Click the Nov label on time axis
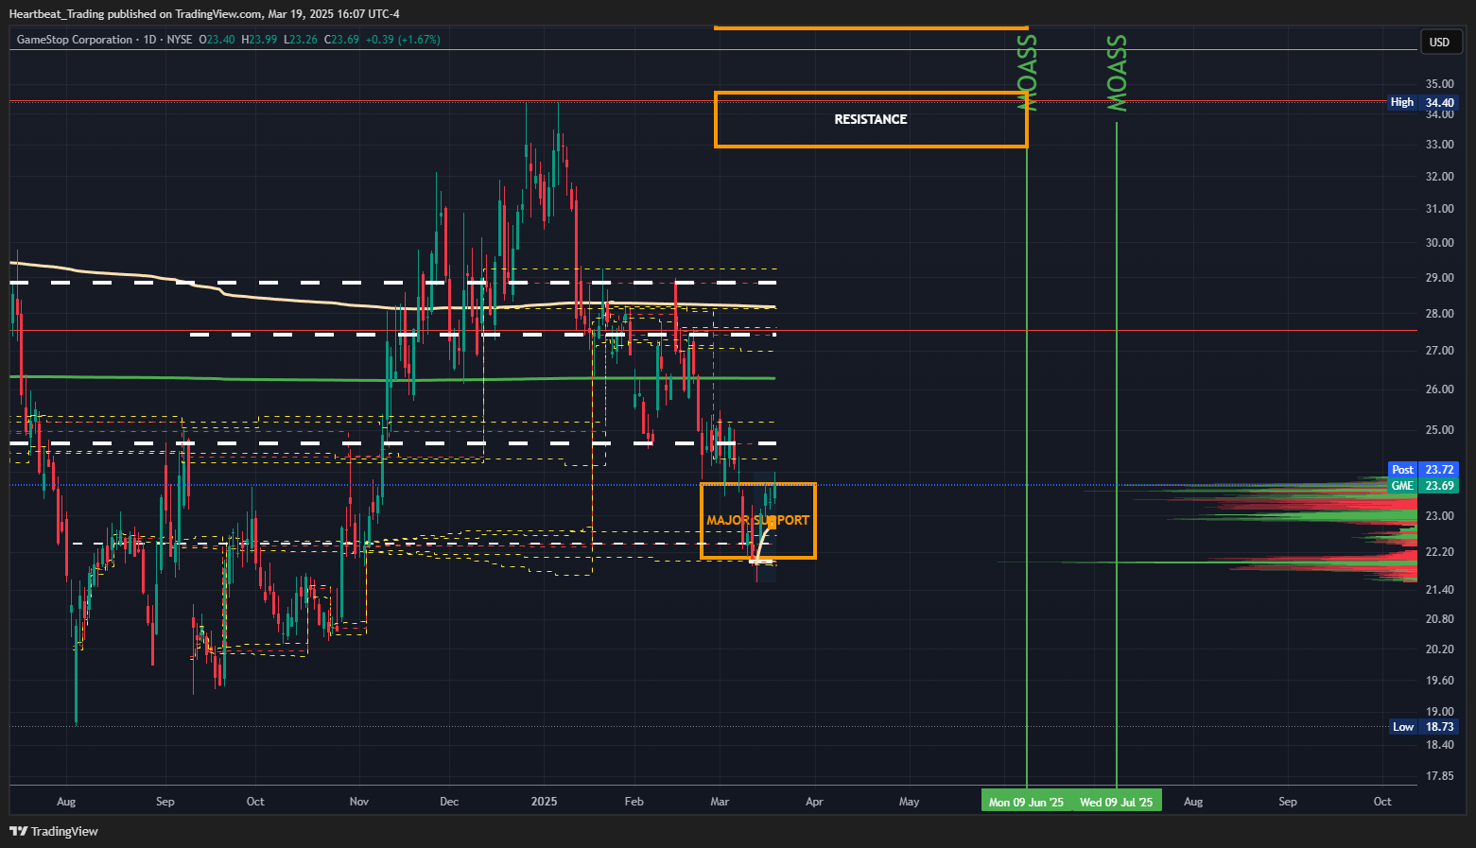This screenshot has height=848, width=1476. click(359, 802)
